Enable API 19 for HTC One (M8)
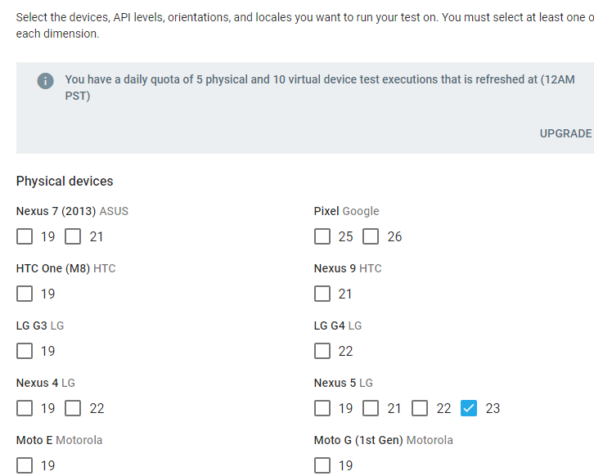 point(25,294)
